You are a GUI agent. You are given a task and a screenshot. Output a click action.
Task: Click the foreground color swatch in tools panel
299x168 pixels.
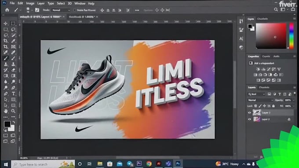coord(7,124)
